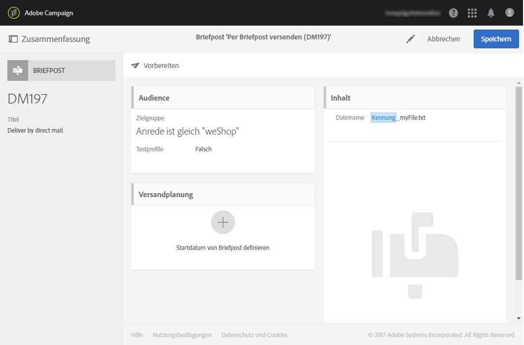
Task: Open the user profile avatar
Action: pyautogui.click(x=510, y=13)
